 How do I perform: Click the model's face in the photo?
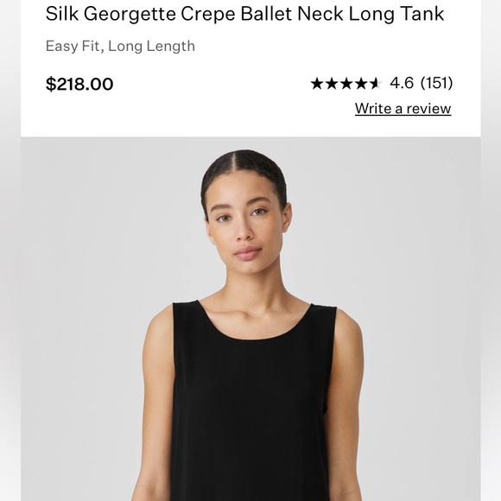click(246, 224)
